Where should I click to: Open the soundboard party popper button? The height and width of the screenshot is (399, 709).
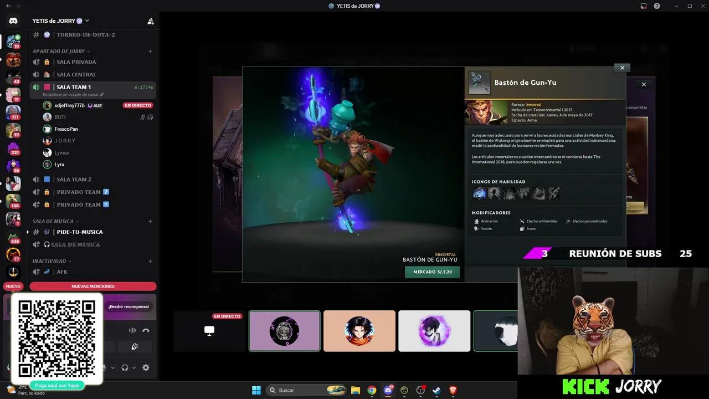[135, 347]
